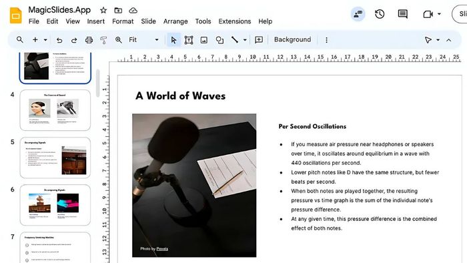Select the microphone photo on the slide
This screenshot has width=467, height=263.
(x=194, y=186)
